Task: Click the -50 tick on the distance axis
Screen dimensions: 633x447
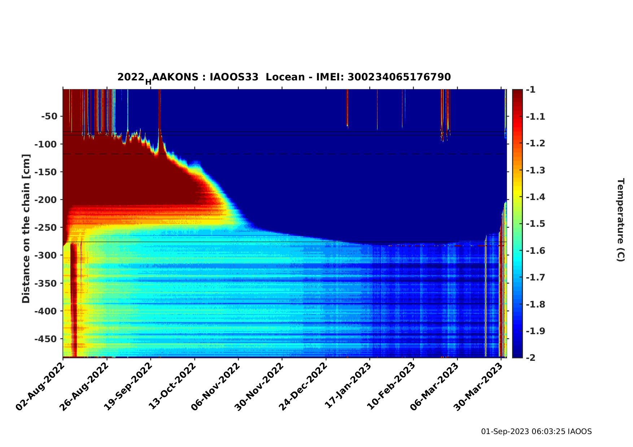Action: click(49, 116)
